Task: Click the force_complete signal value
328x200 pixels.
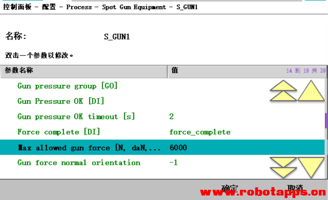Action: [x=200, y=132]
